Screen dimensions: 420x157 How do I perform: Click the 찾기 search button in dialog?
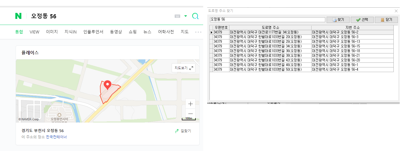pos(338,20)
